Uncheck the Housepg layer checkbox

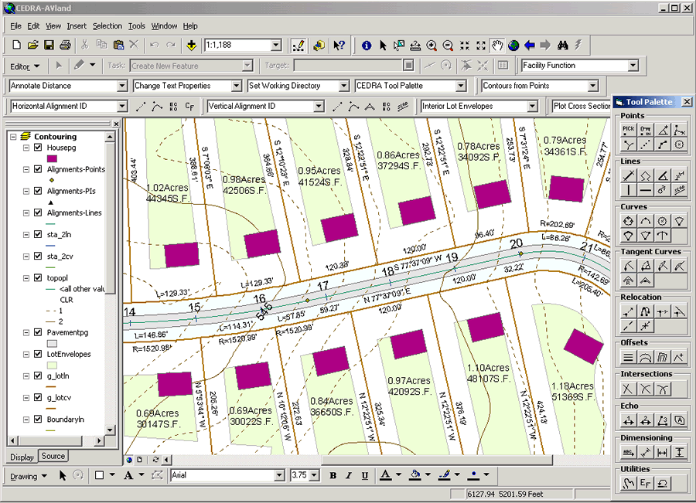(x=38, y=147)
